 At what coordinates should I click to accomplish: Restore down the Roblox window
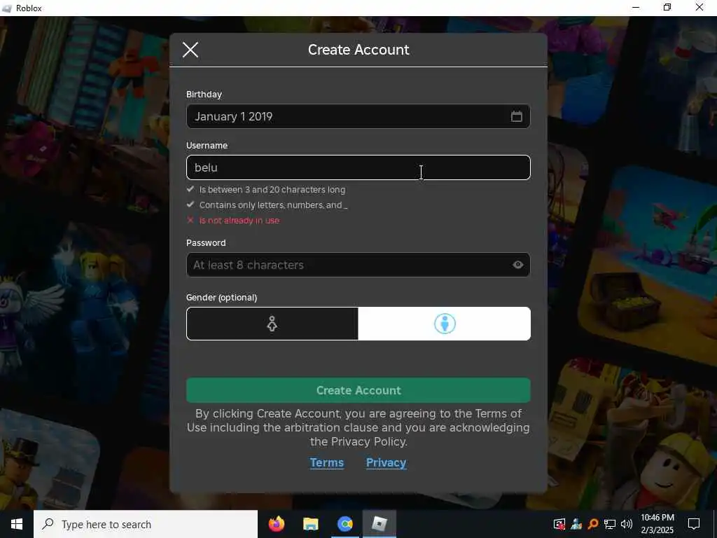pyautogui.click(x=667, y=7)
